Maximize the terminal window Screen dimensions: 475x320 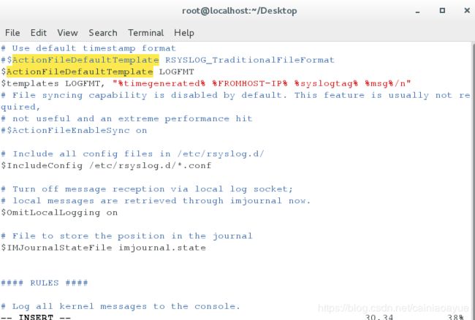(x=442, y=11)
